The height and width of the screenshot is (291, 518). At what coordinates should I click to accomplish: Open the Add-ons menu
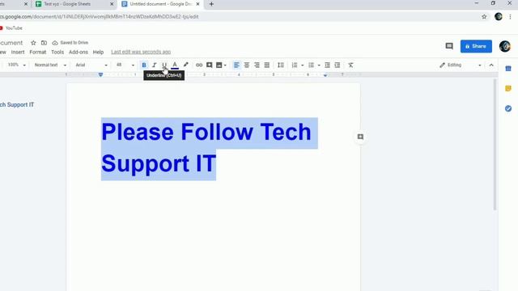79,52
